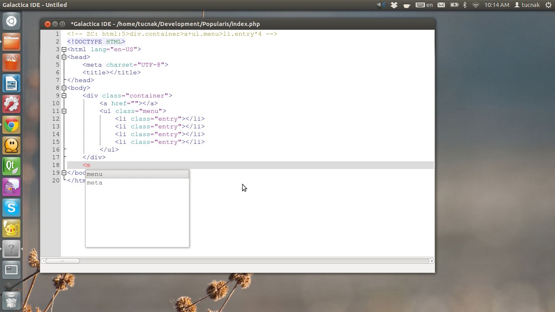Open the power session menu icon
Viewport: 555px width, 312px height.
tap(548, 5)
